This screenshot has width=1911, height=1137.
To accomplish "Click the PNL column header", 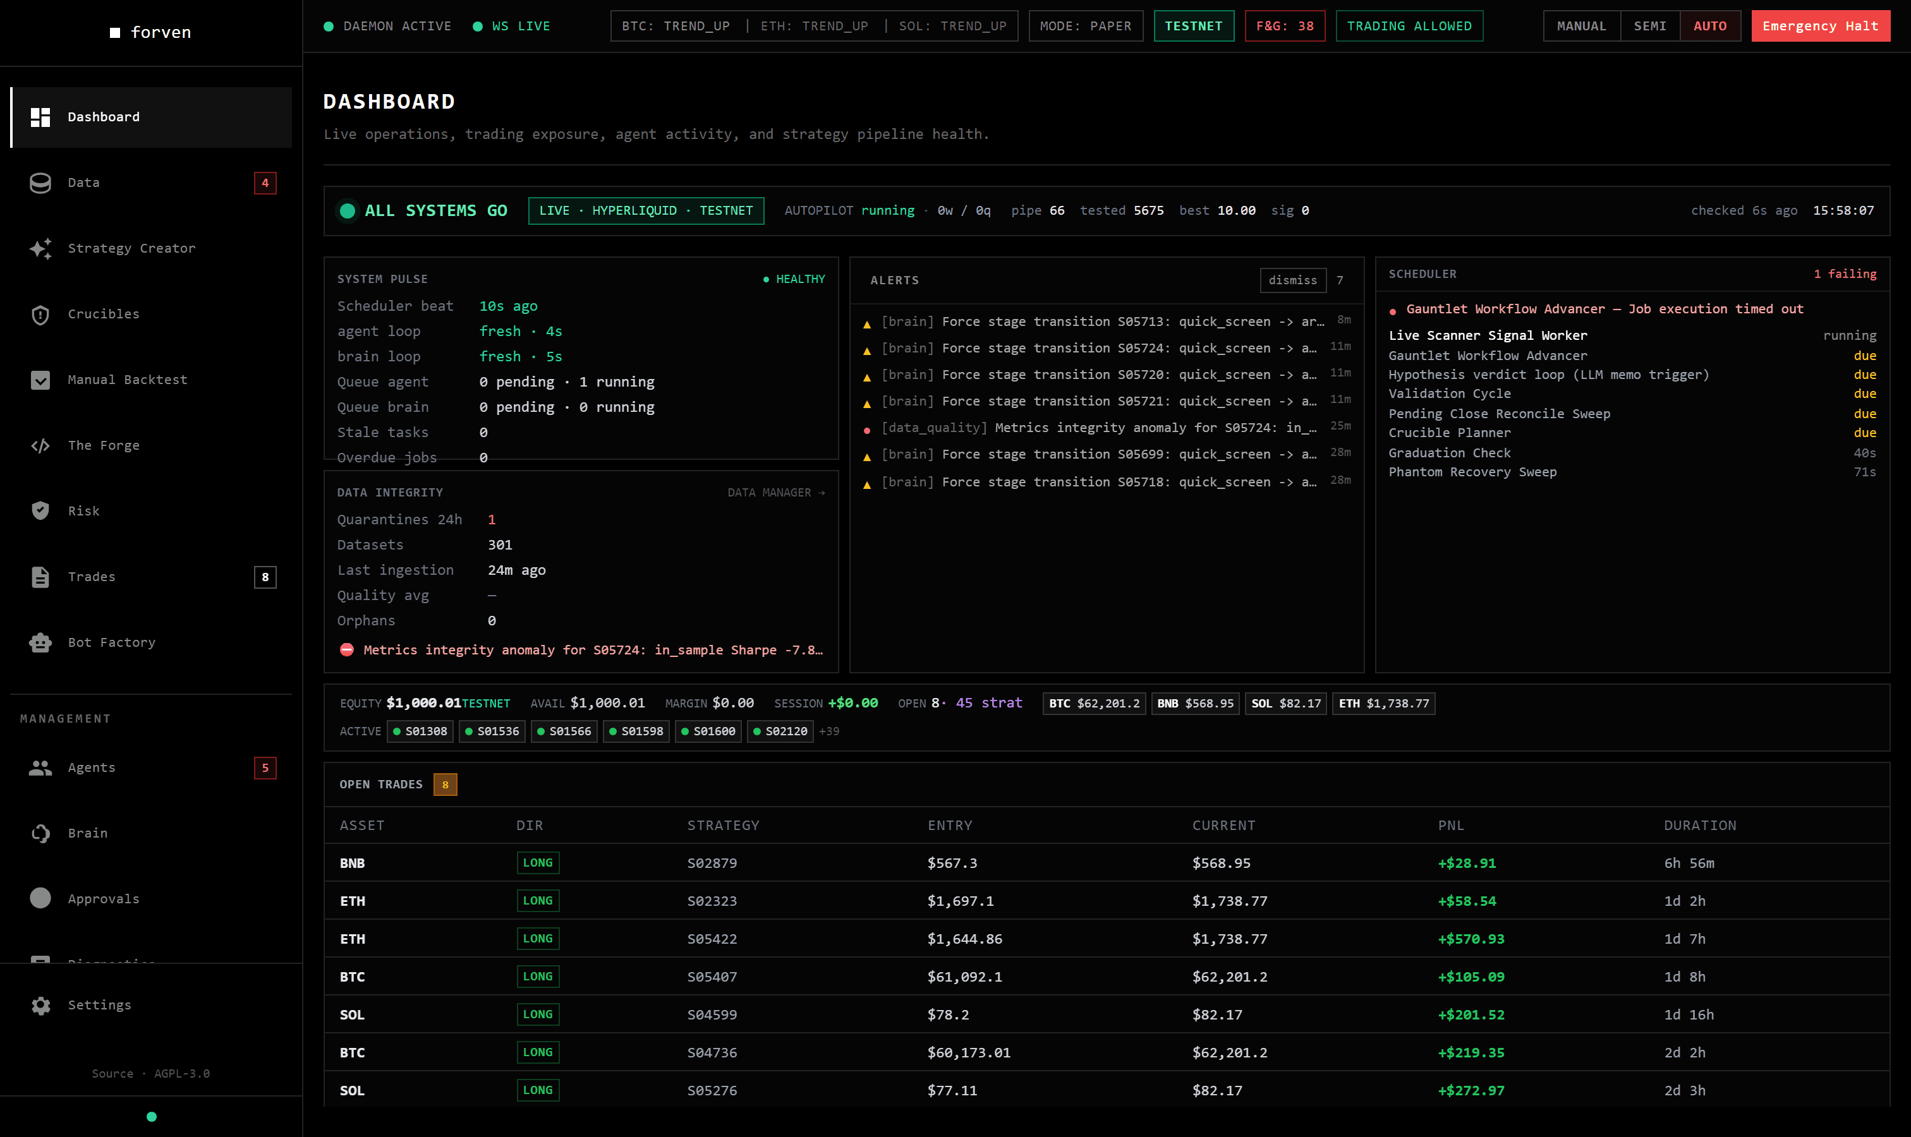I will pos(1451,826).
